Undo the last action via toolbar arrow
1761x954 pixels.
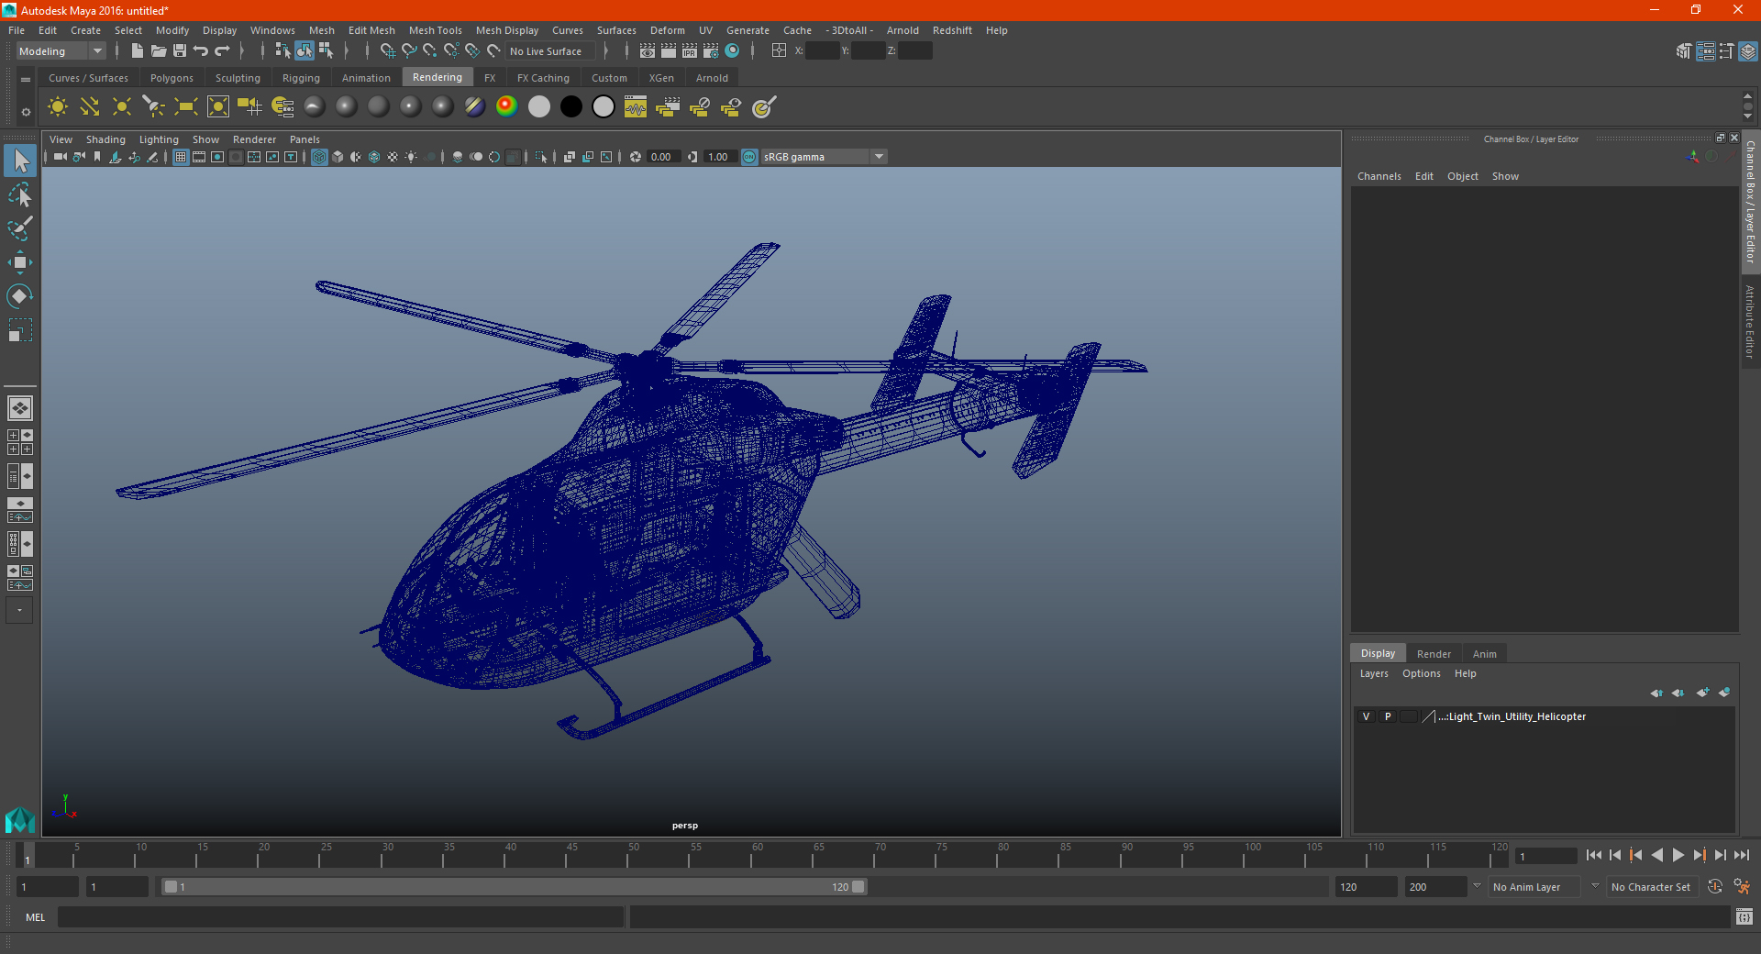tap(201, 51)
